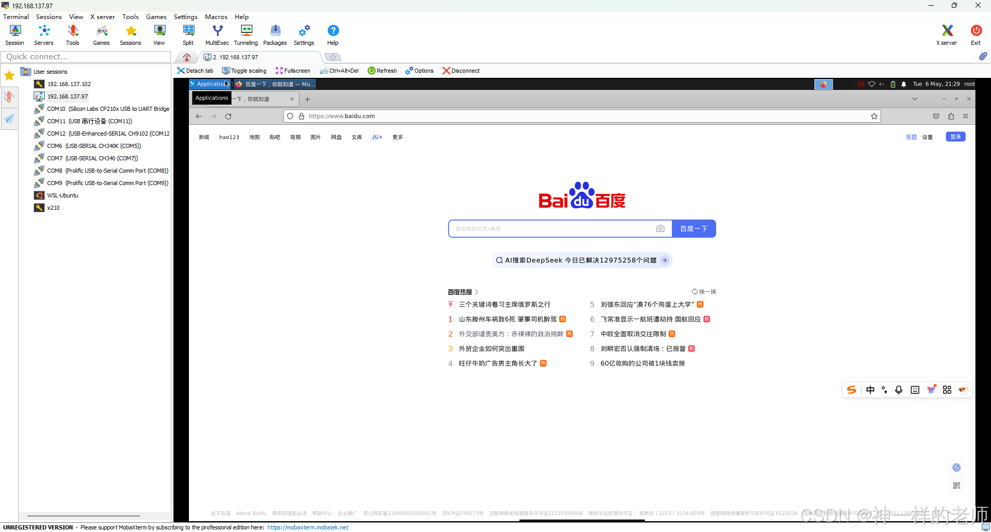The width and height of the screenshot is (991, 532).
Task: Click 换一换 to refresh hot searches
Action: [704, 292]
